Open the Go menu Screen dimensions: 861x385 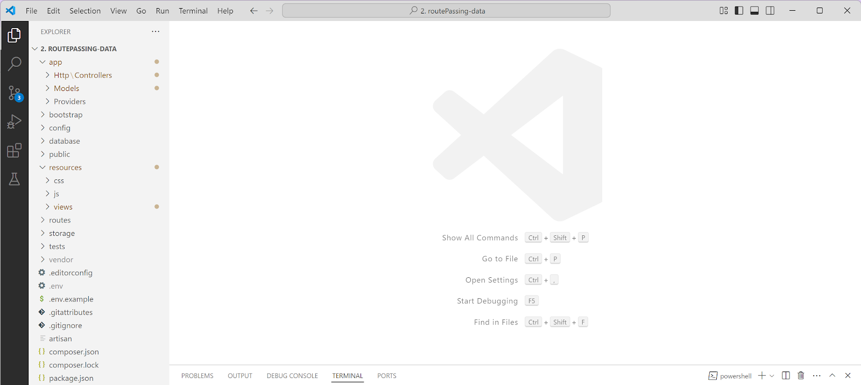141,11
